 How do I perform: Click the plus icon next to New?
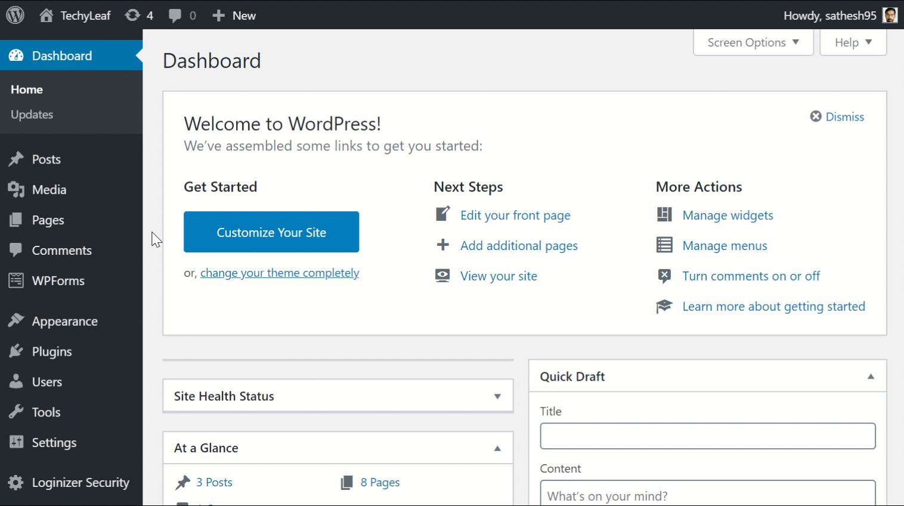click(219, 16)
